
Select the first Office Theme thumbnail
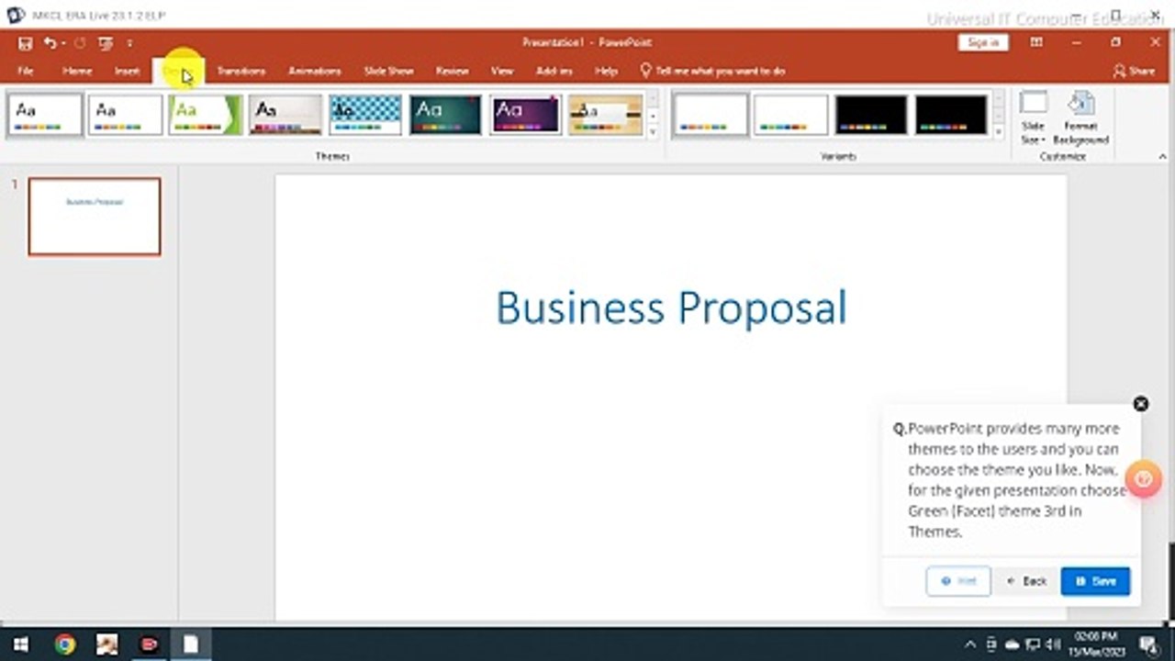[x=44, y=115]
